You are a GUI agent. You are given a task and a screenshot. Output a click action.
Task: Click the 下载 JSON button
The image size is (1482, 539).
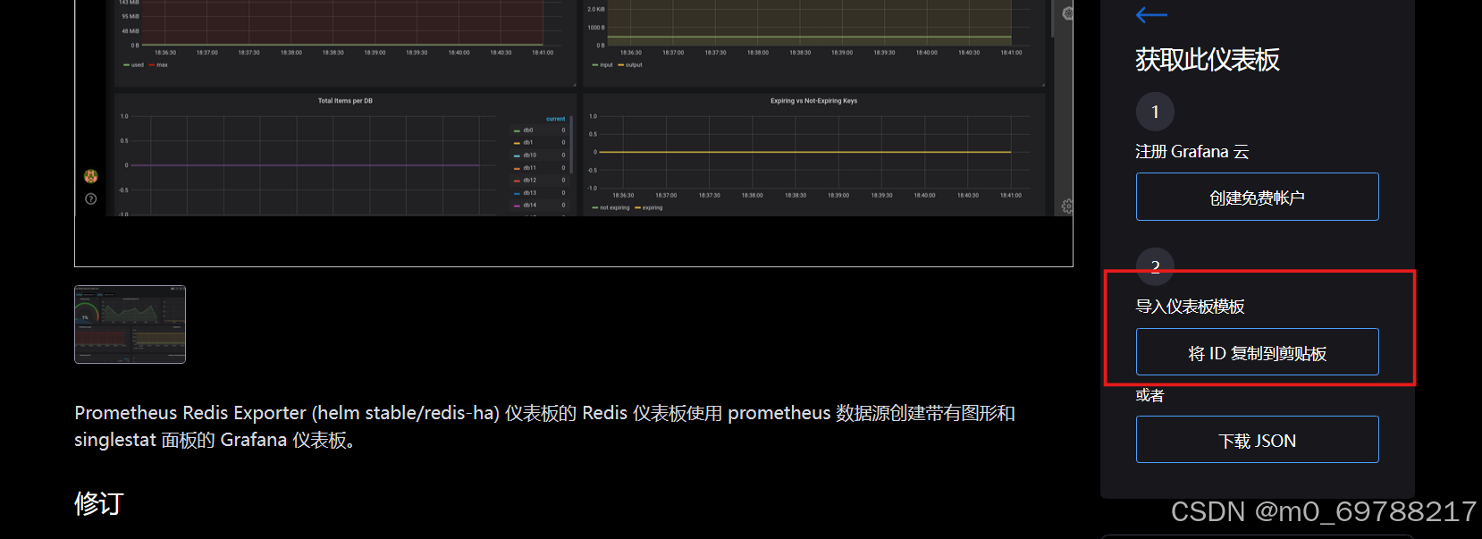click(1257, 440)
